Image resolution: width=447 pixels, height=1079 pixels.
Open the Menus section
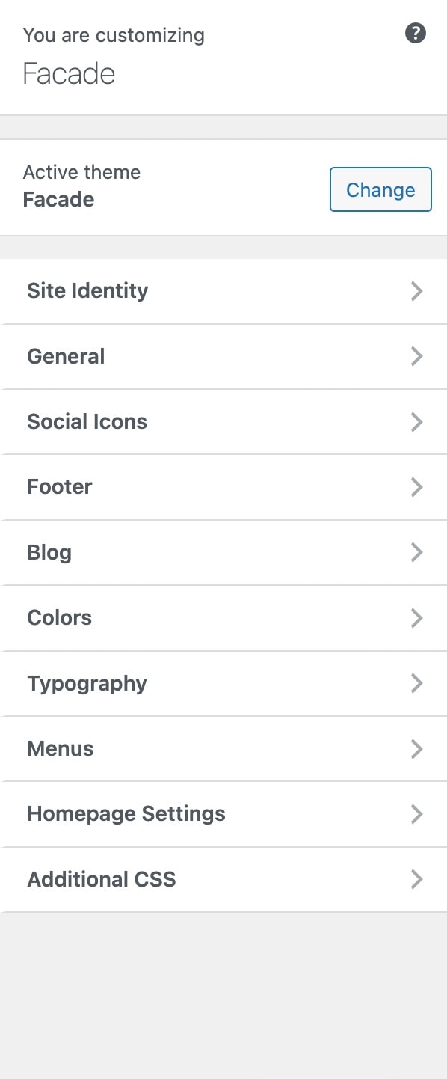pyautogui.click(x=223, y=749)
